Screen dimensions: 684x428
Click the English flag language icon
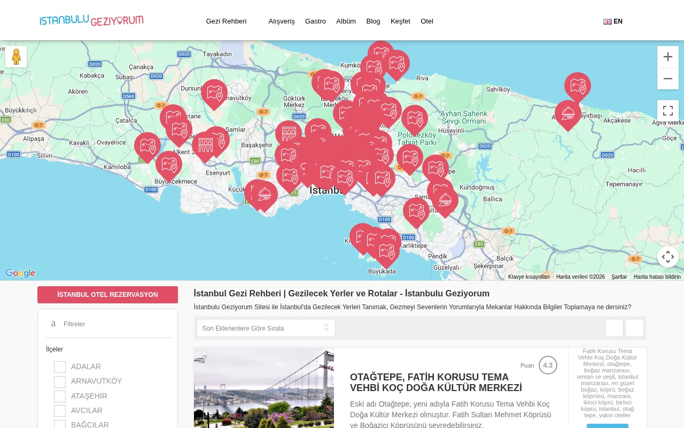(607, 21)
